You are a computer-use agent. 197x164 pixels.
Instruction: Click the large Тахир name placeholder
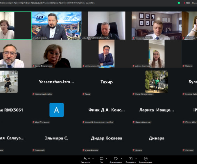[x=106, y=82]
